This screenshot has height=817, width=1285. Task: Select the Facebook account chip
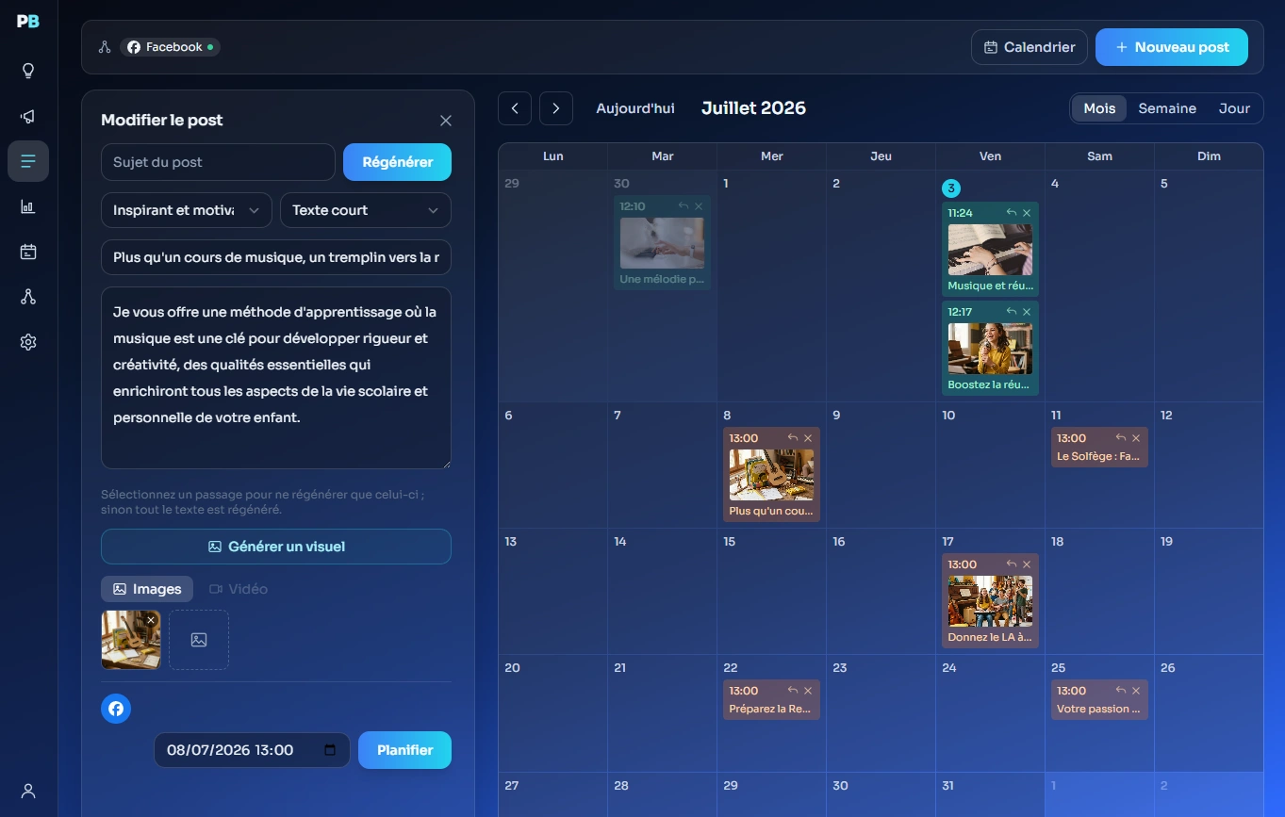tap(170, 47)
